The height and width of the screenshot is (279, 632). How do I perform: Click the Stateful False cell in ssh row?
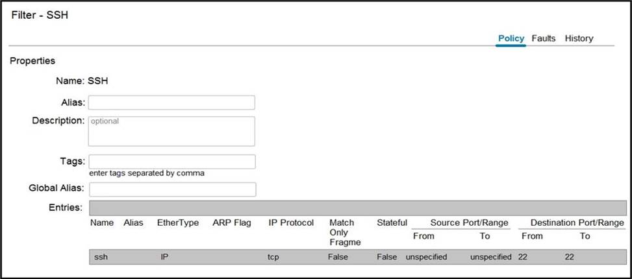(387, 257)
